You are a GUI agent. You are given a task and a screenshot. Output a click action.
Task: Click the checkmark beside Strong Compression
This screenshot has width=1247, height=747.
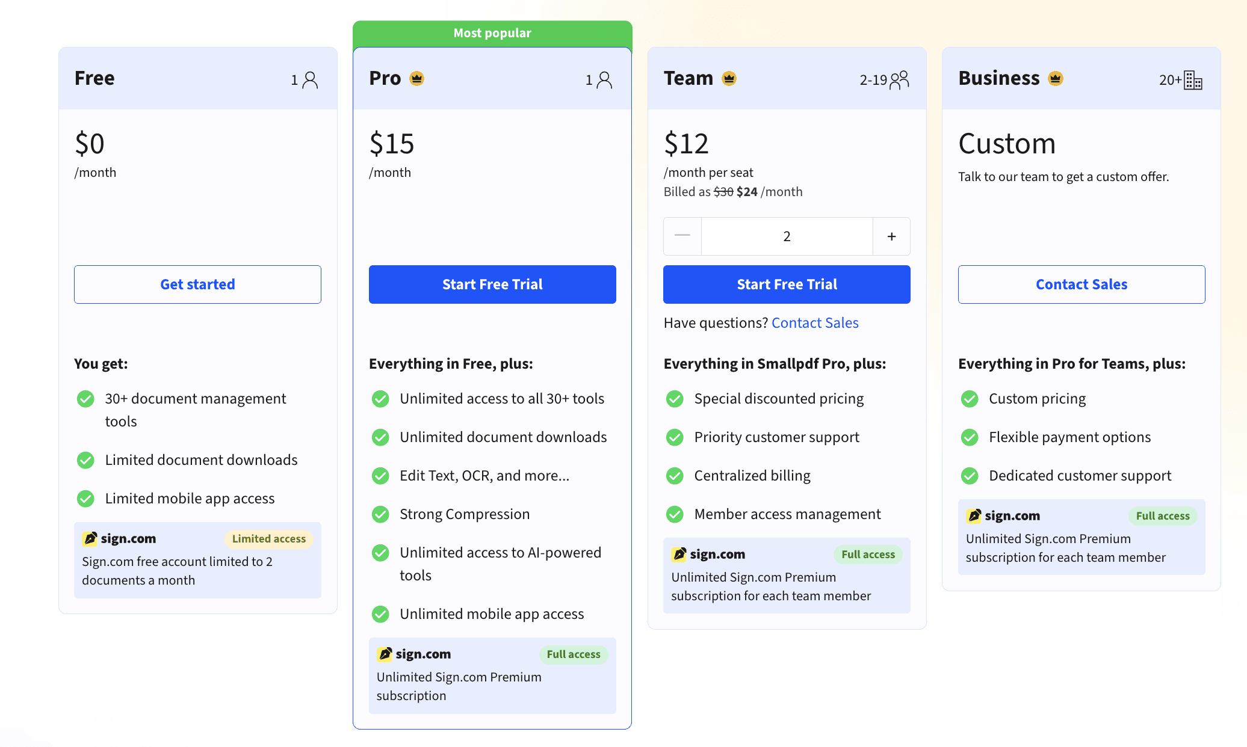pos(380,514)
